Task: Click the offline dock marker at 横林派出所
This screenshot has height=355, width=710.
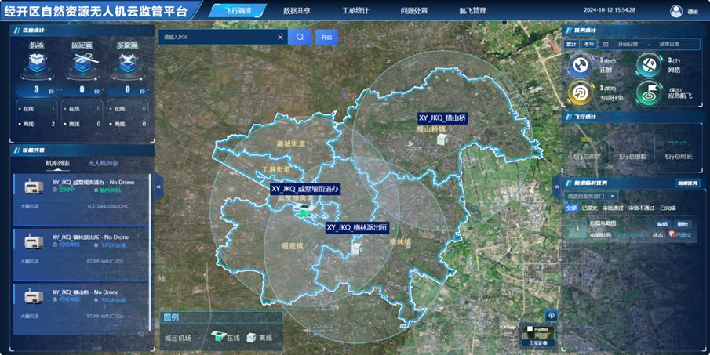Action: pos(357,248)
